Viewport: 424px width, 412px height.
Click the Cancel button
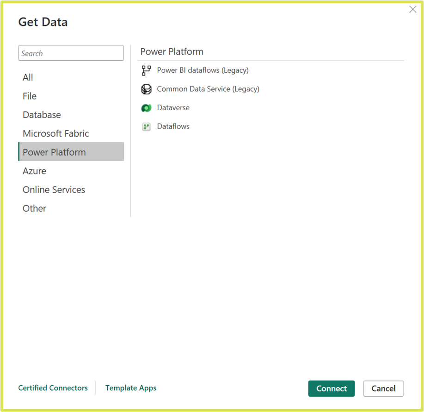383,388
